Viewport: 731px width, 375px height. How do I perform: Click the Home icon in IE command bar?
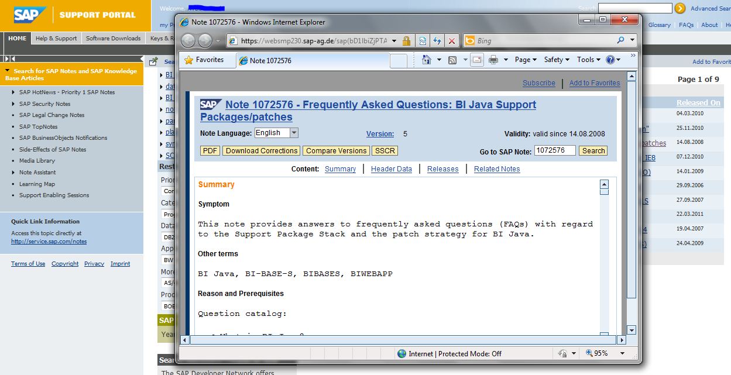(427, 60)
